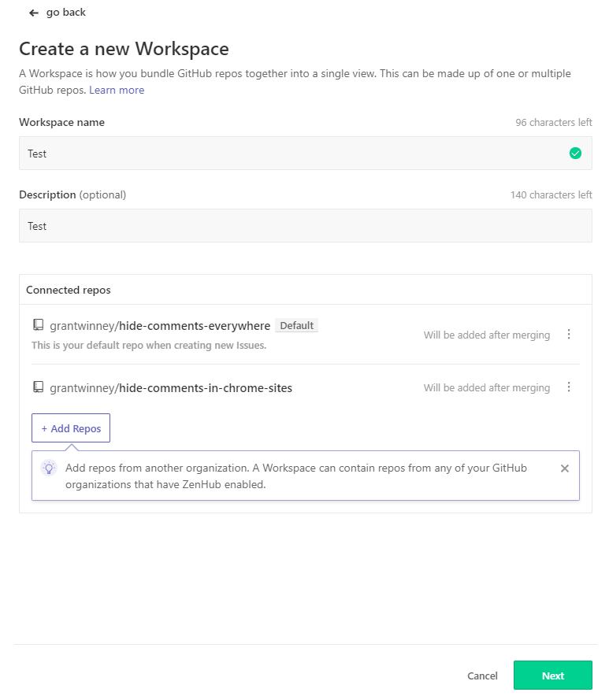Click the go back text link
Viewport: 609px width, 696px height.
[66, 13]
